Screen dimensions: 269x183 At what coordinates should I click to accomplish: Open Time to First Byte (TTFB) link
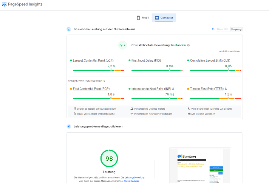[x=207, y=89]
